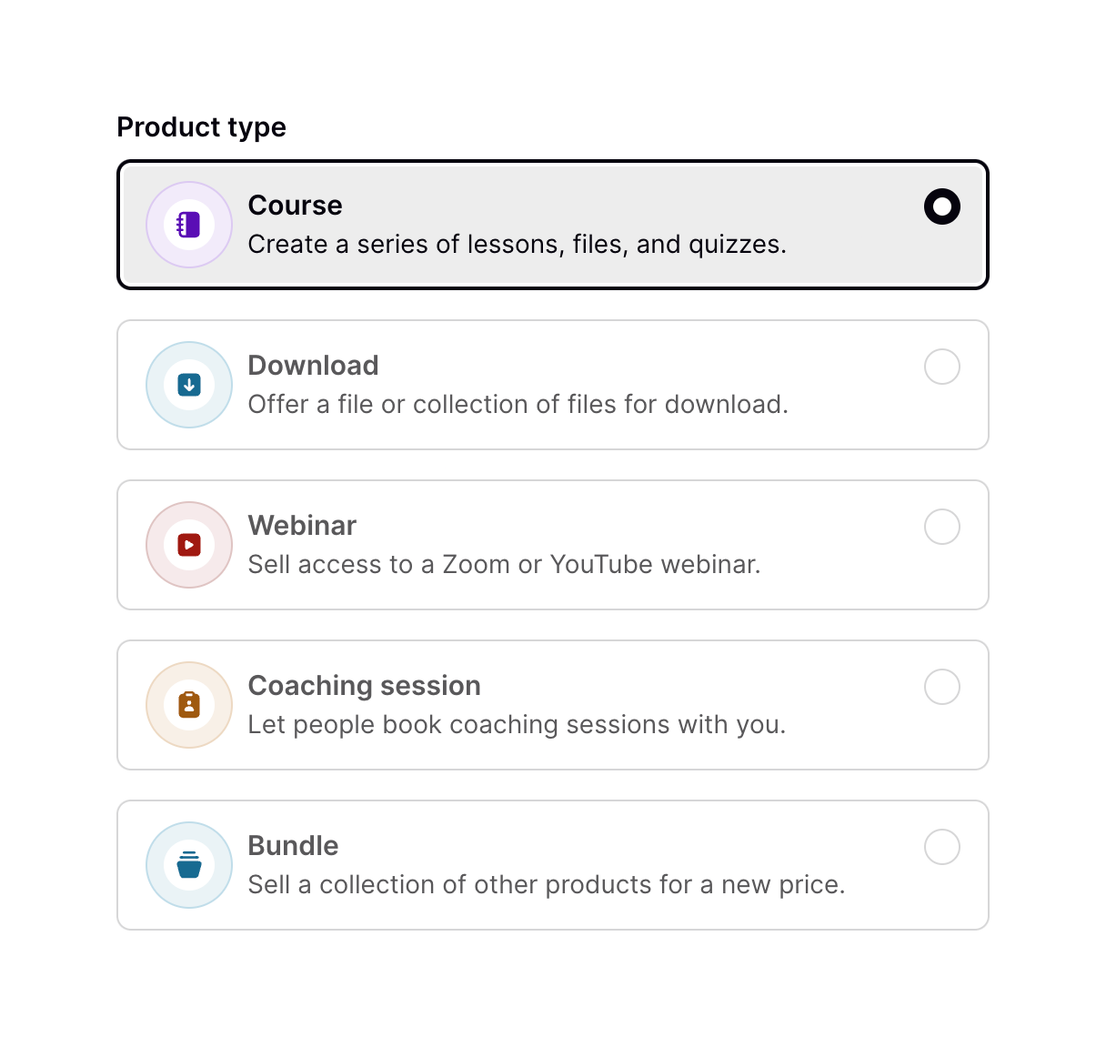Click the Coaching session clipboard icon
The image size is (1106, 1047).
[188, 705]
